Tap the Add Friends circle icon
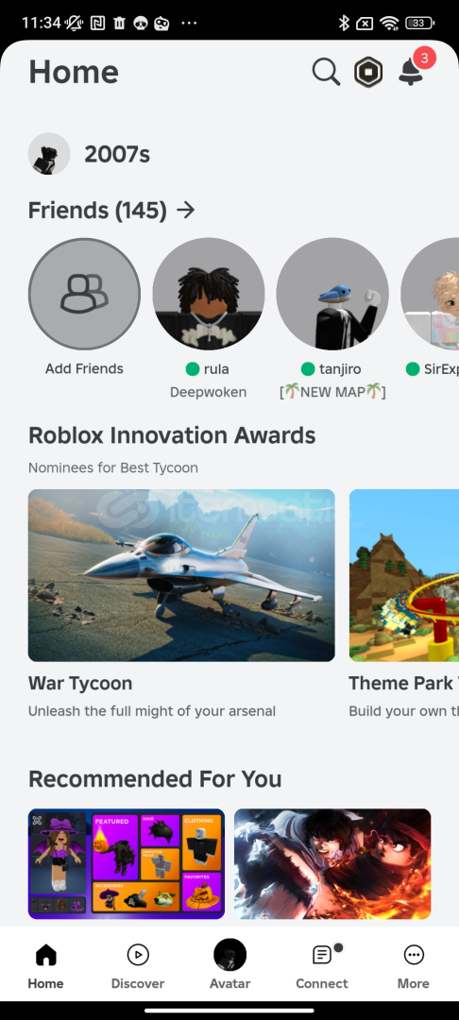The height and width of the screenshot is (1020, 459). (84, 294)
